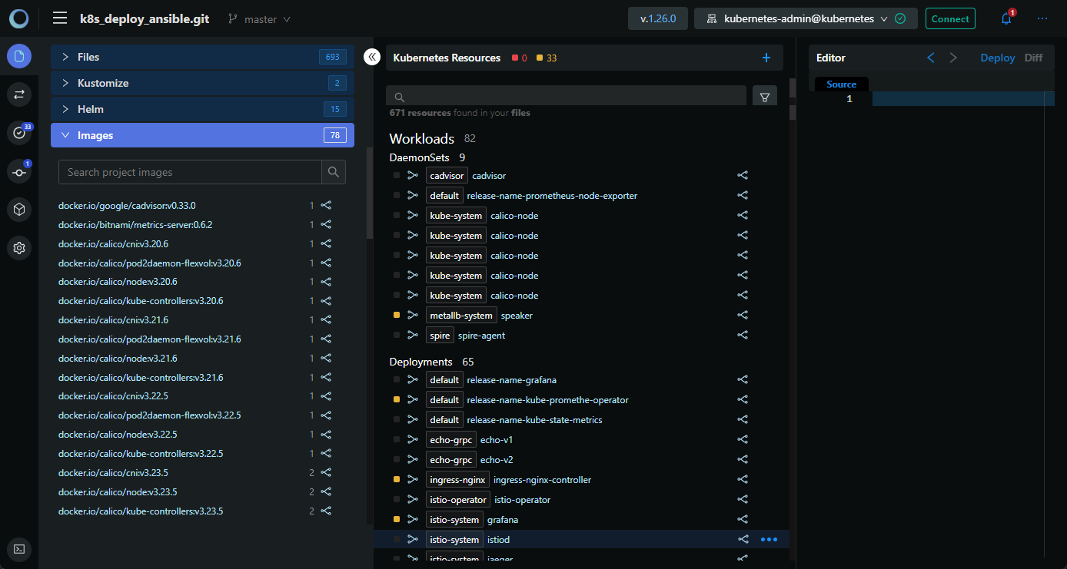The width and height of the screenshot is (1067, 569).
Task: Toggle yellow checkbox for release-name-kube-promethe-operator
Action: tap(397, 400)
